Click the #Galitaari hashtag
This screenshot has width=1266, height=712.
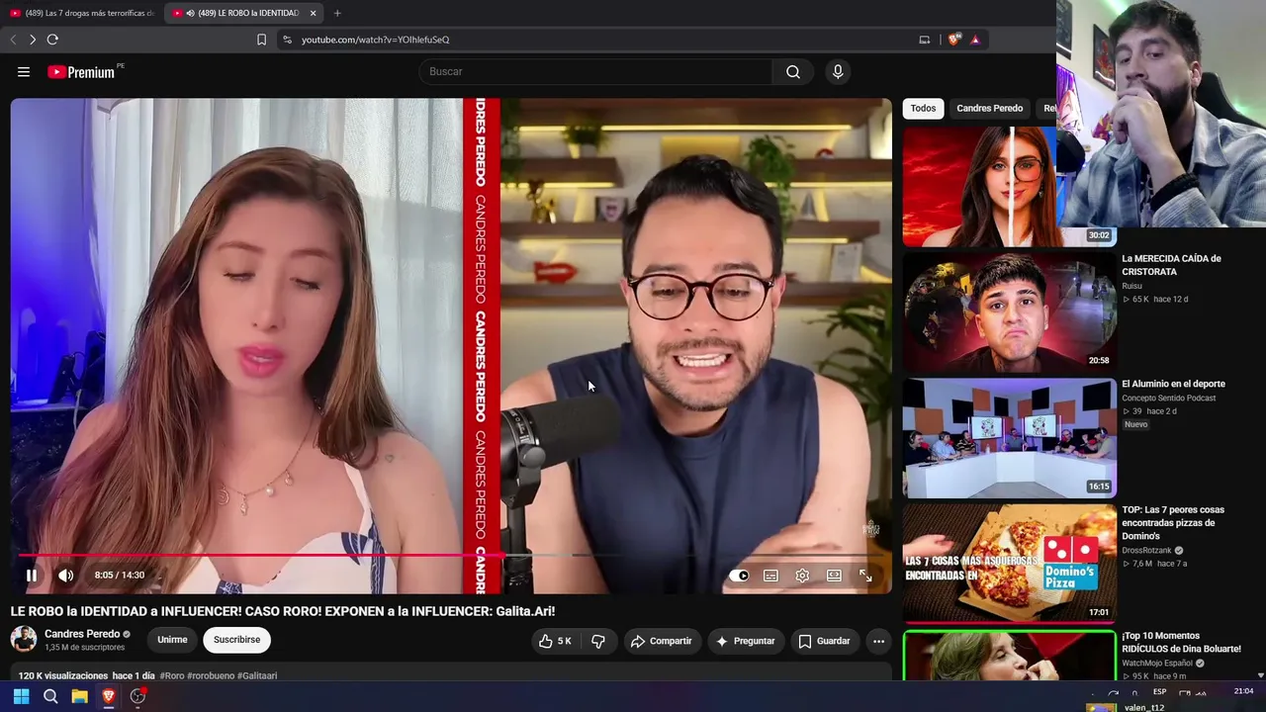(256, 675)
